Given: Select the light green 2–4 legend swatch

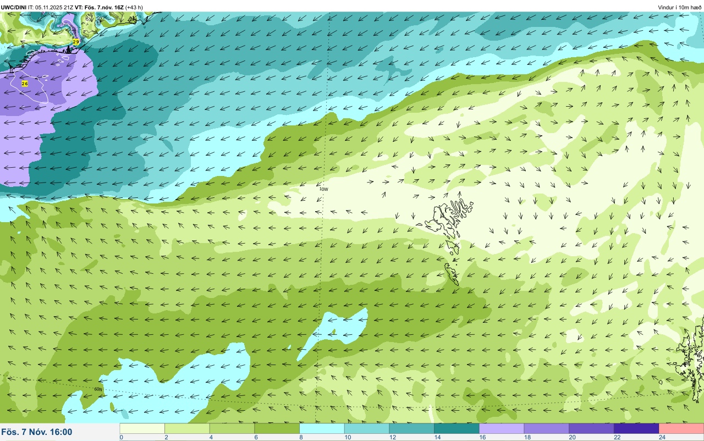Looking at the screenshot, I should click(188, 428).
